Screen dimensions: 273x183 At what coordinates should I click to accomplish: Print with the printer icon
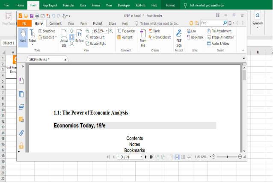[x=37, y=16]
